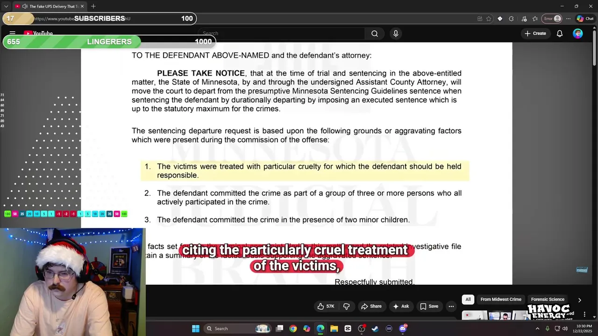The width and height of the screenshot is (598, 336).
Task: Open the browser Extensions puzzle icon
Action: (x=511, y=19)
